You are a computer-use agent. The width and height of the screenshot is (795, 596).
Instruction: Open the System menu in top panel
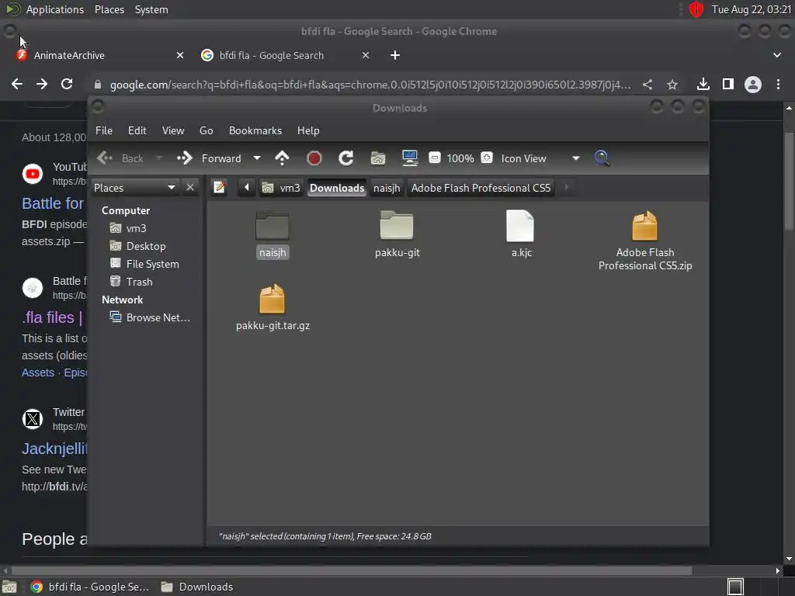[x=151, y=9]
